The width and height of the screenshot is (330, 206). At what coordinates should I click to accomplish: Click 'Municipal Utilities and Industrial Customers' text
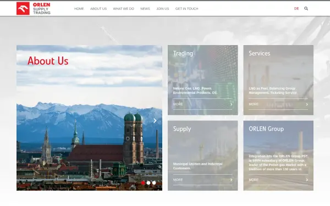tap(197, 166)
